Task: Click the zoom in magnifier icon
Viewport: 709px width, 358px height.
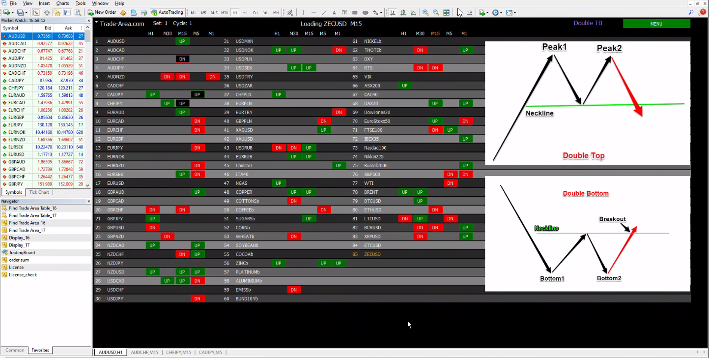Action: (425, 12)
